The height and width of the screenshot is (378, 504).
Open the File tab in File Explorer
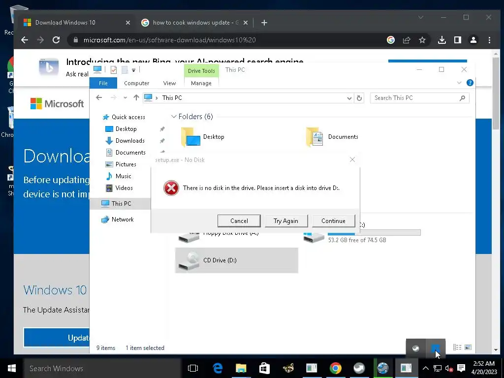(x=103, y=83)
